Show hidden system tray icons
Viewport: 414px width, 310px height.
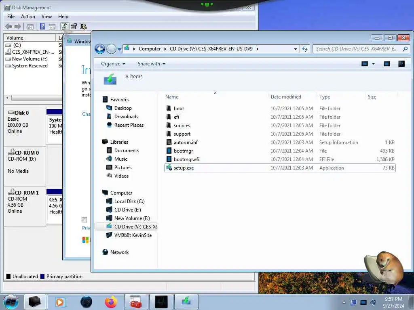344,303
